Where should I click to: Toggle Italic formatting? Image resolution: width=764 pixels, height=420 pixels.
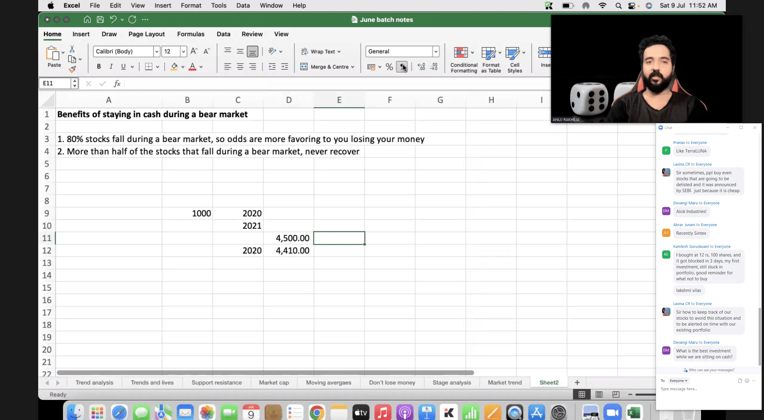pos(111,67)
